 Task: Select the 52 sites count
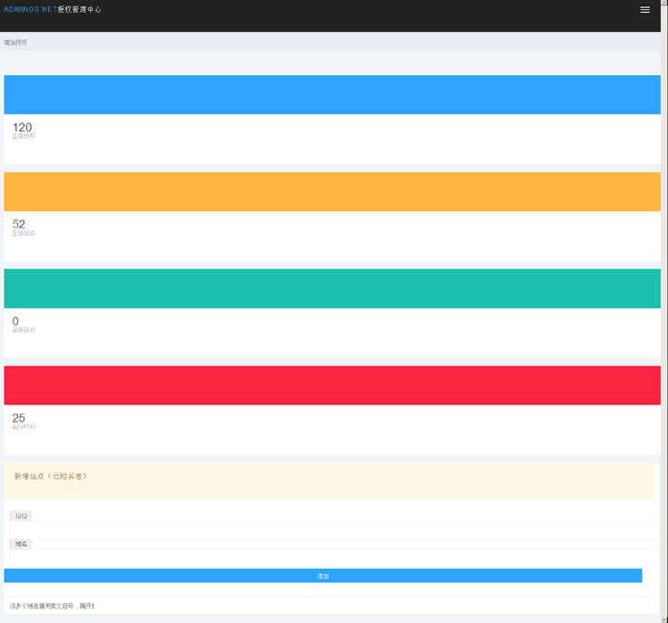coord(19,224)
